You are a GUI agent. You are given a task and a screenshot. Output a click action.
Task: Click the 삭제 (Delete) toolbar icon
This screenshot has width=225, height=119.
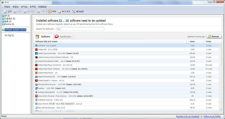(39, 11)
